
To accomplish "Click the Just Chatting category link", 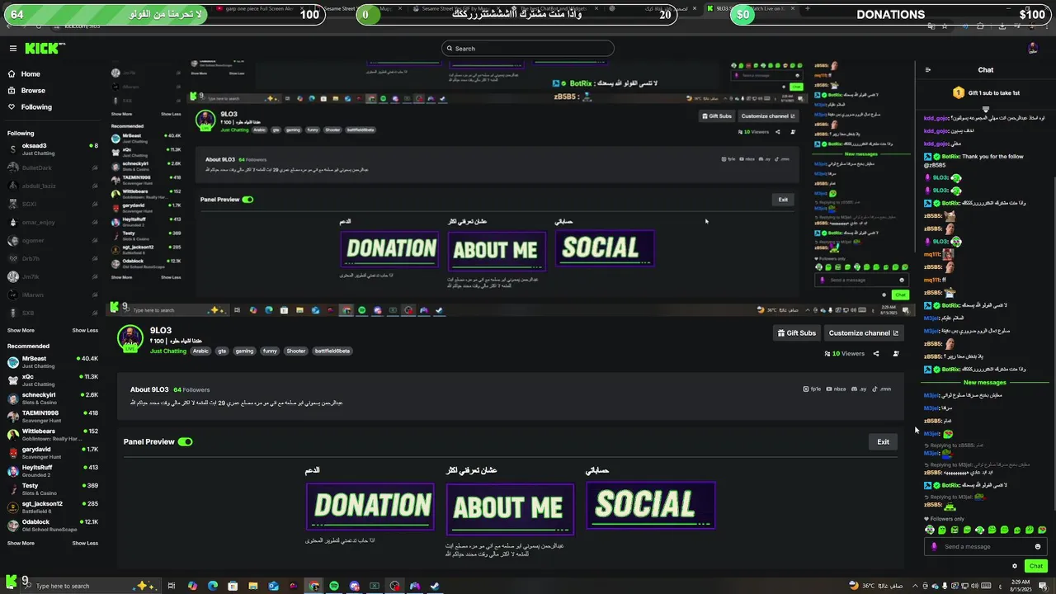I will click(168, 351).
